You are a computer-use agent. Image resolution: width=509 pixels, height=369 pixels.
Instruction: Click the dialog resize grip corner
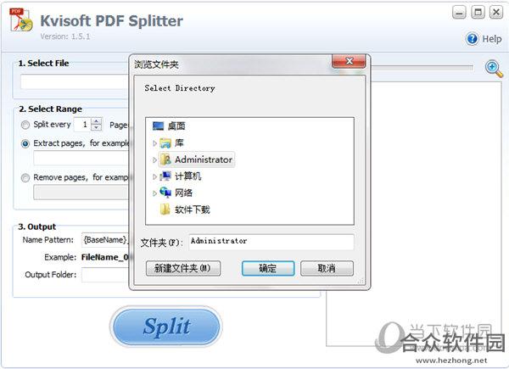361,281
